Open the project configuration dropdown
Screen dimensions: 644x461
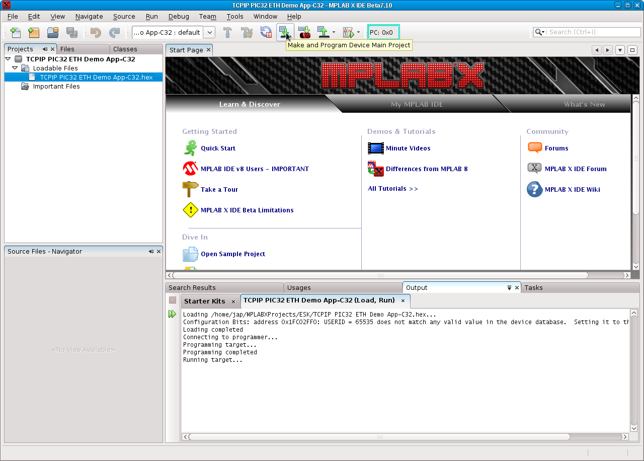(210, 32)
